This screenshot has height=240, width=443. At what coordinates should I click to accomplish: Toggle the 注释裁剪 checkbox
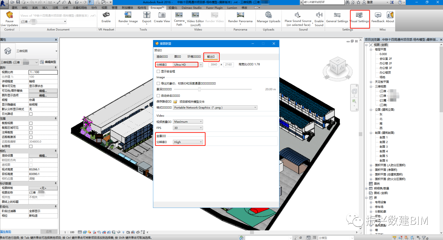[x=31, y=133]
